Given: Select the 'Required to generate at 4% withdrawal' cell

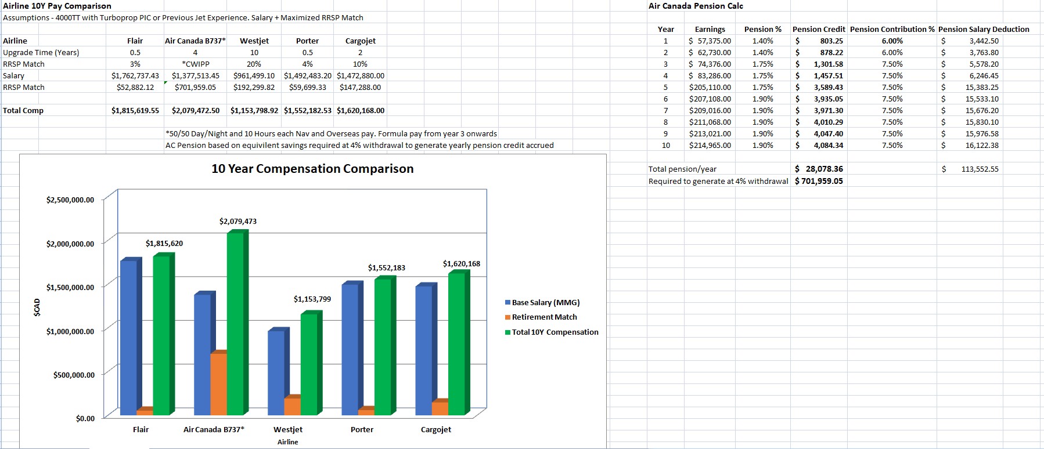Looking at the screenshot, I should (x=718, y=181).
